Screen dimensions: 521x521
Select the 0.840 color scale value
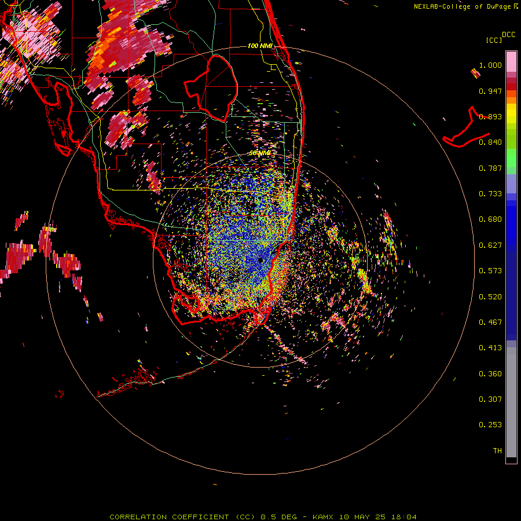coord(490,142)
